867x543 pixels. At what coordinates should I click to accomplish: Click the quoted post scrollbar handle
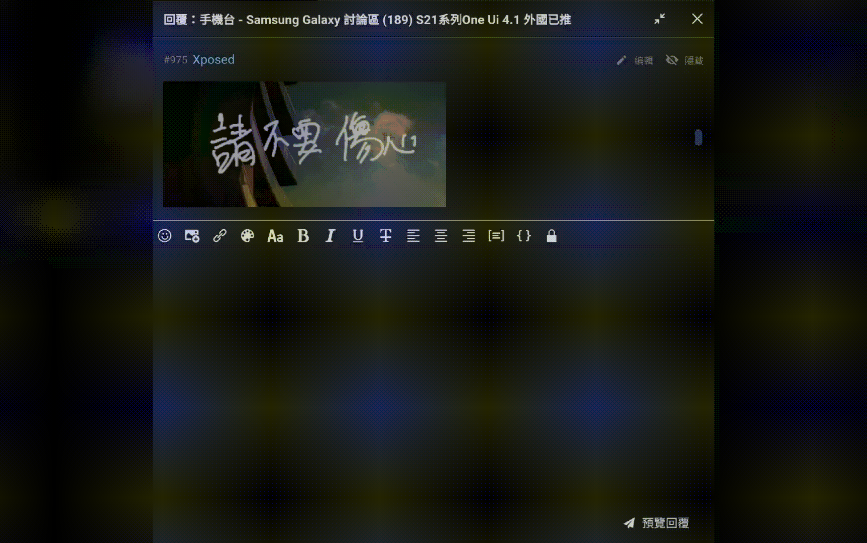pyautogui.click(x=698, y=137)
